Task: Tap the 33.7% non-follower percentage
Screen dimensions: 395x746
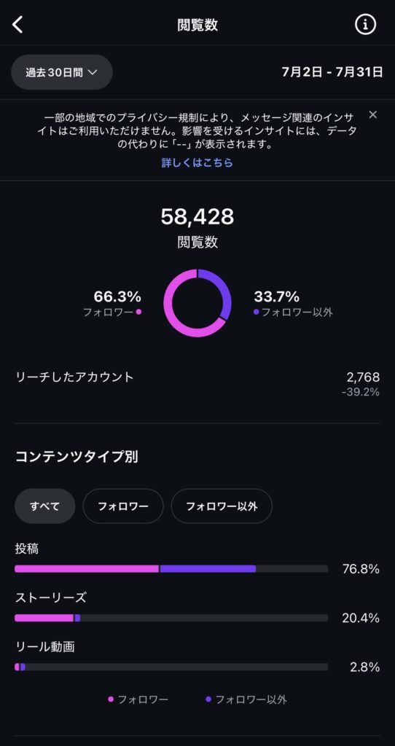Action: click(x=276, y=297)
